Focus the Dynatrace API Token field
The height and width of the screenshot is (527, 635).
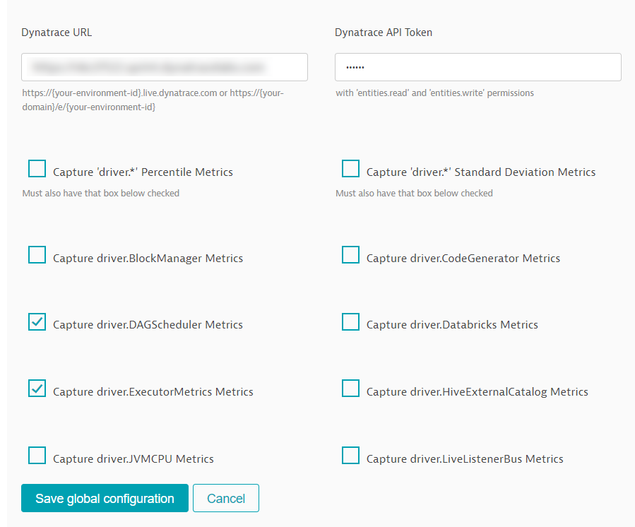(x=478, y=67)
